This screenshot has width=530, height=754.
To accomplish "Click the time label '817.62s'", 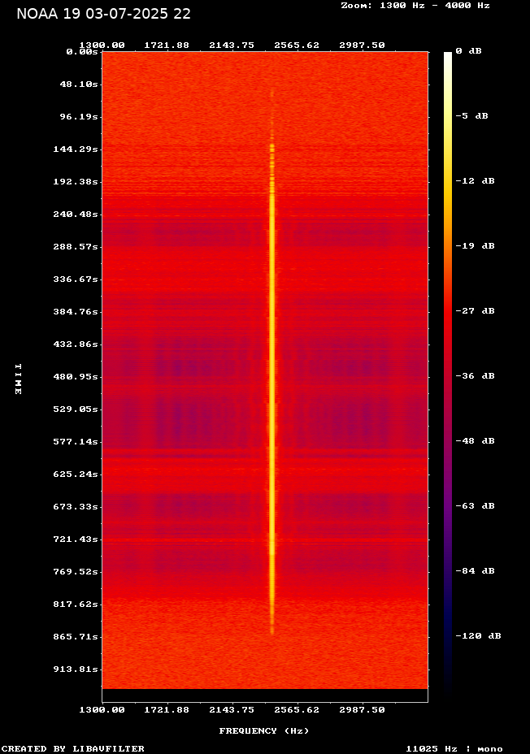I will pyautogui.click(x=76, y=604).
